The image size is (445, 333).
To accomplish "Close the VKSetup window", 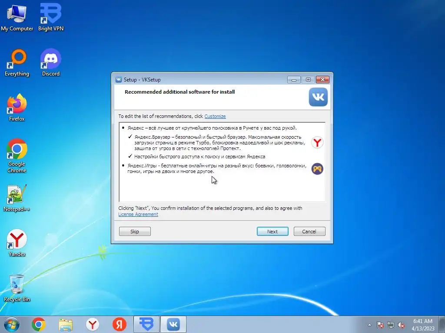I will [323, 80].
